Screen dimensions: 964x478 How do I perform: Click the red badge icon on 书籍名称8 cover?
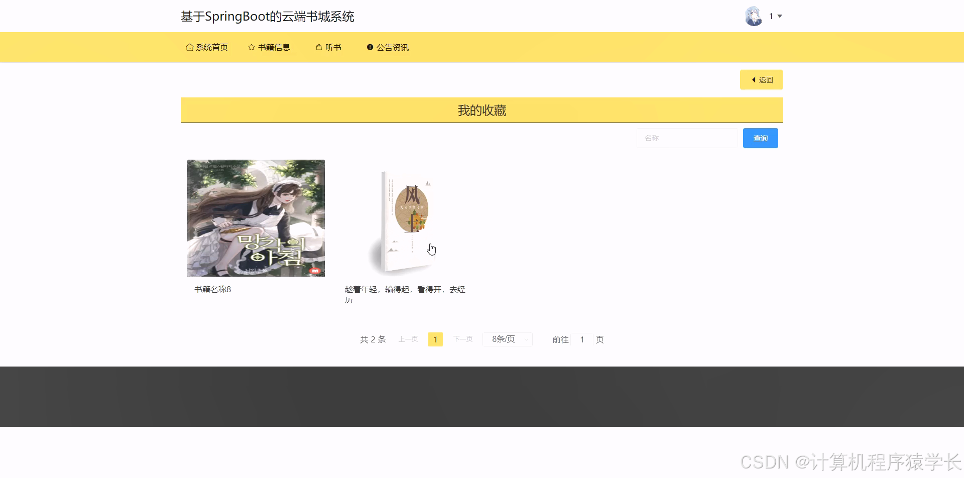coord(315,270)
